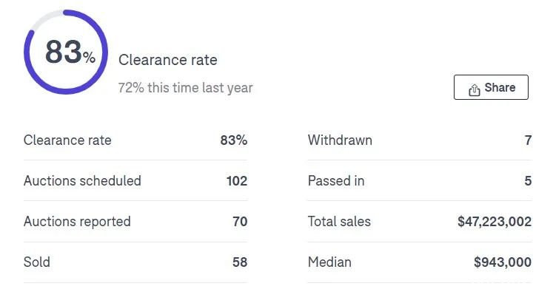This screenshot has width=553, height=289.
Task: Click the 70 auctions reported value
Action: pos(240,222)
